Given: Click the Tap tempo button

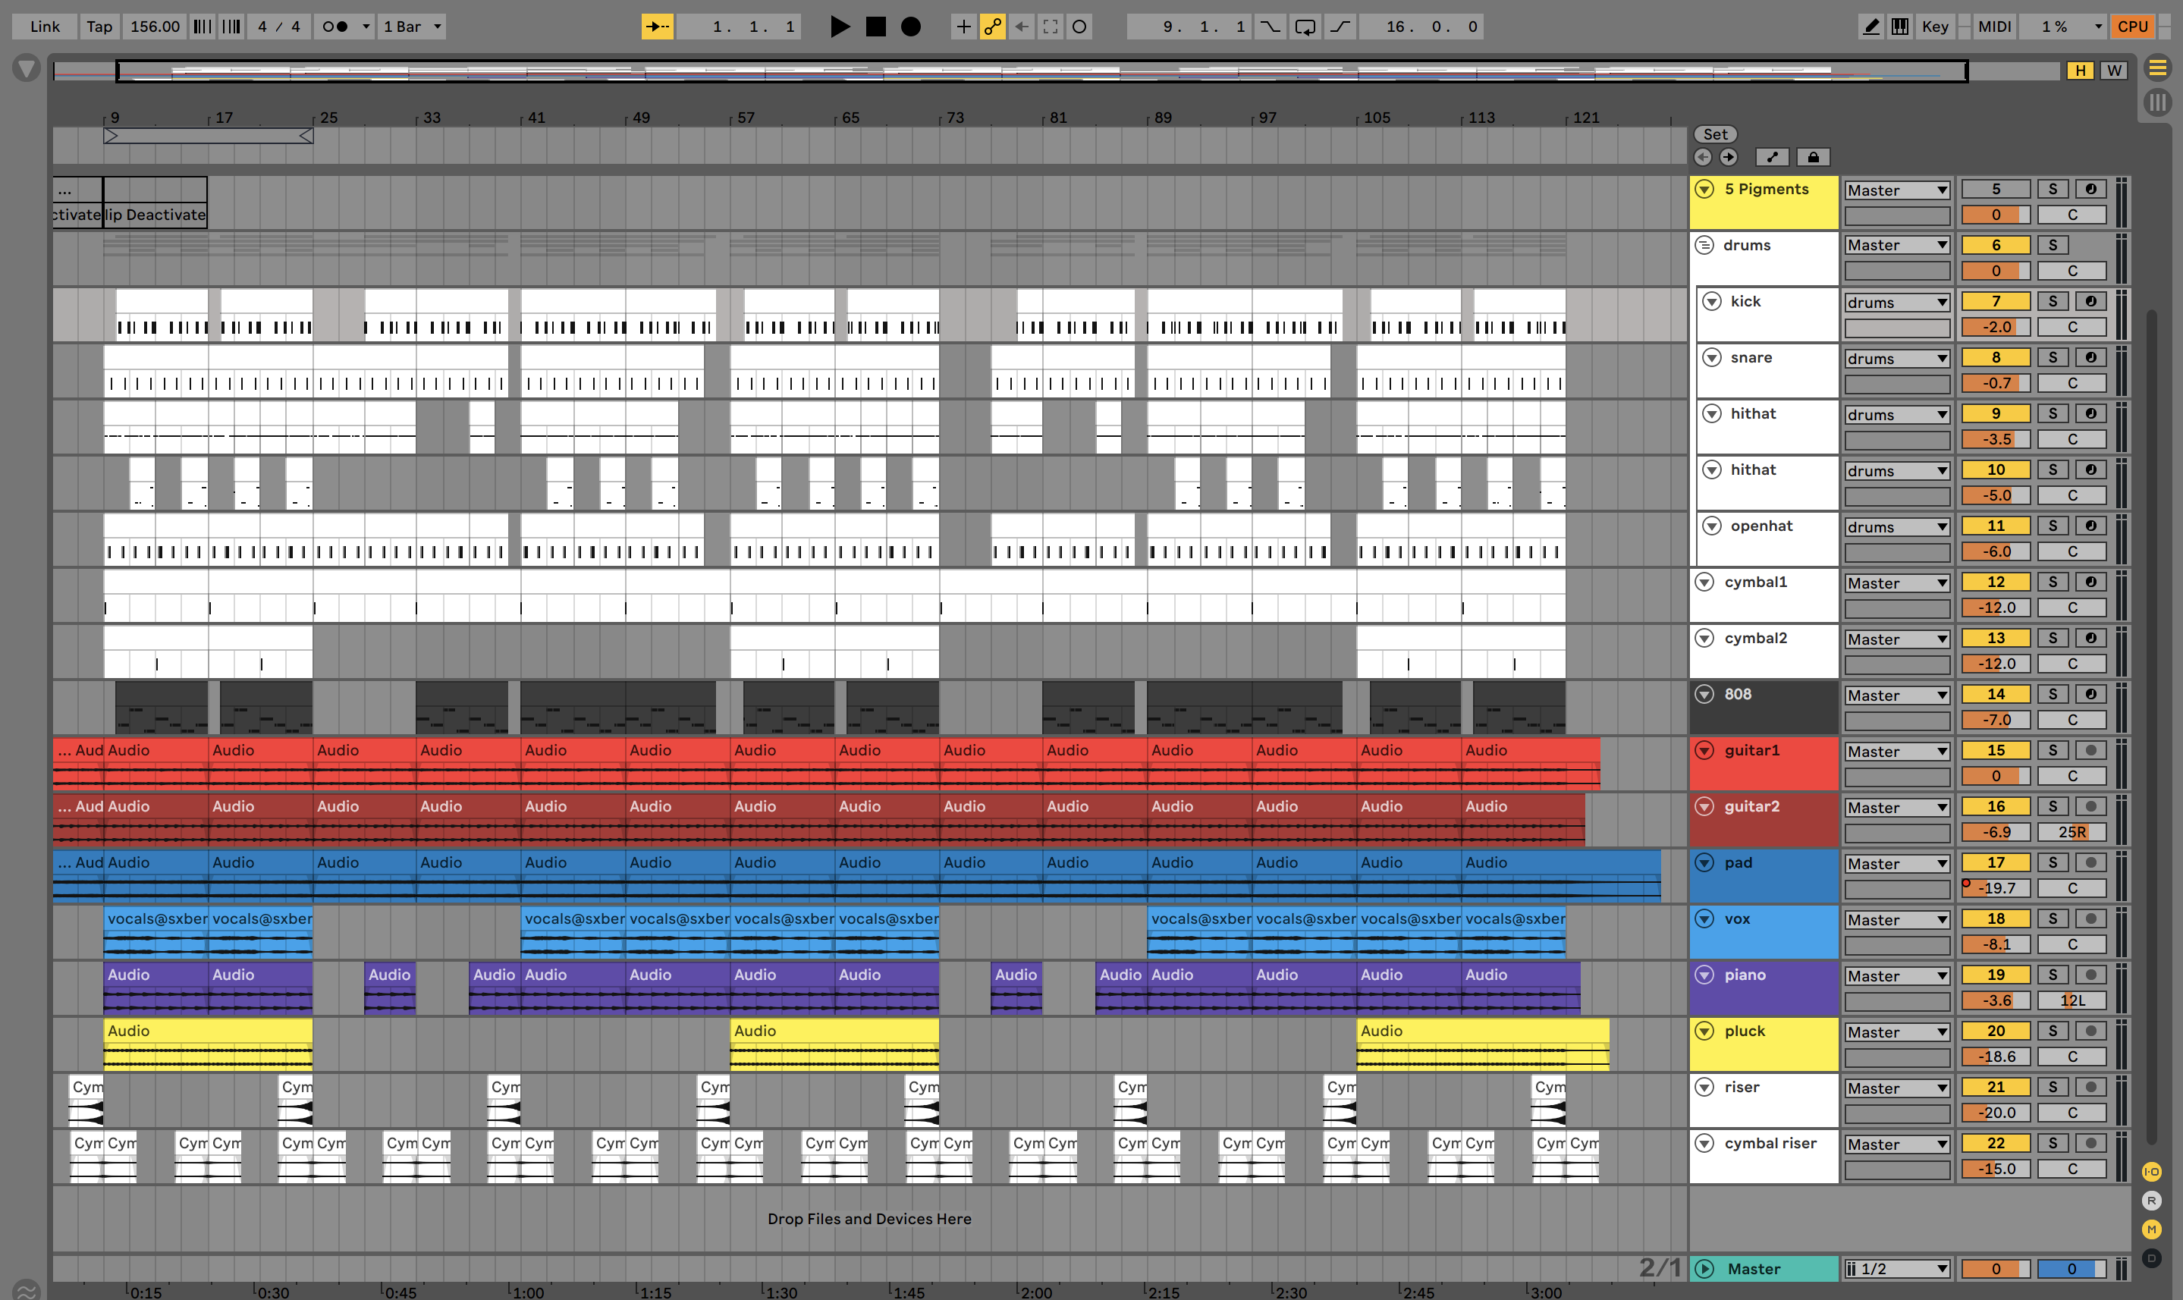Looking at the screenshot, I should [x=99, y=27].
